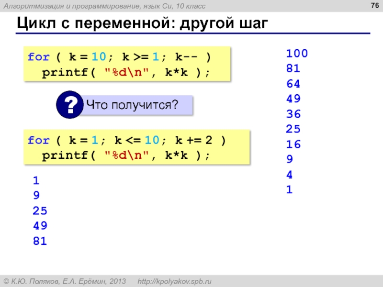This screenshot has width=383, height=287.
Task: Open the kpolyakov.spb.ru link in footer
Action: [x=174, y=281]
